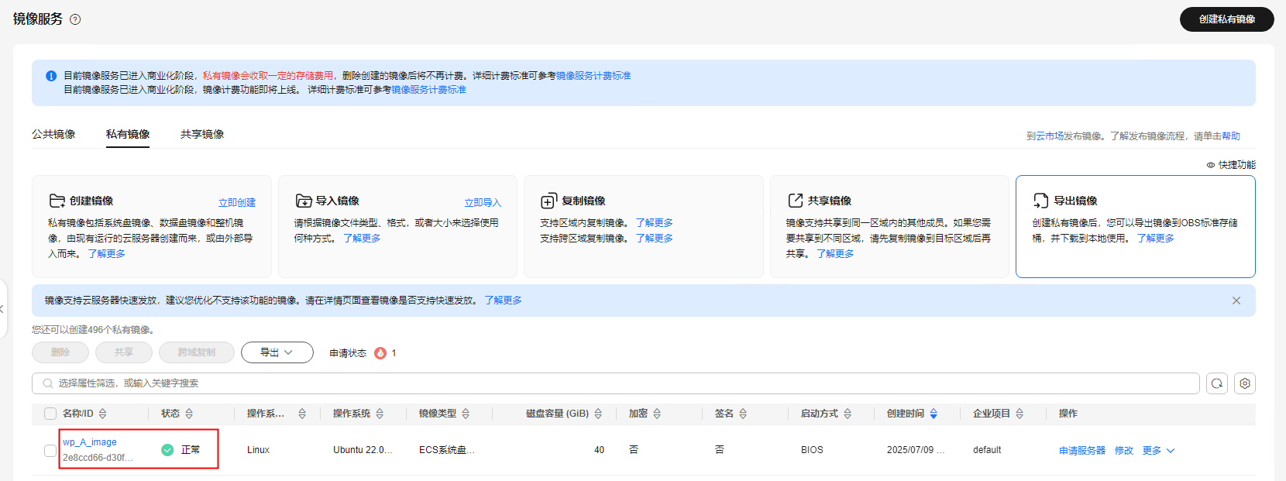This screenshot has width=1286, height=481.
Task: Open the 到云市场 link
Action: coord(1044,136)
